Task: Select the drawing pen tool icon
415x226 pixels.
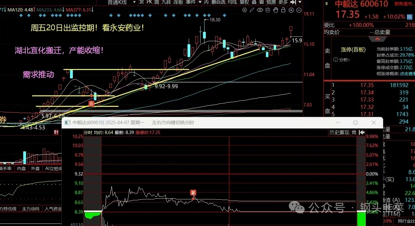Action: tap(252, 10)
